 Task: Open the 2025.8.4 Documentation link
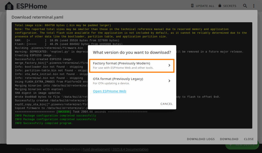tap(130, 149)
